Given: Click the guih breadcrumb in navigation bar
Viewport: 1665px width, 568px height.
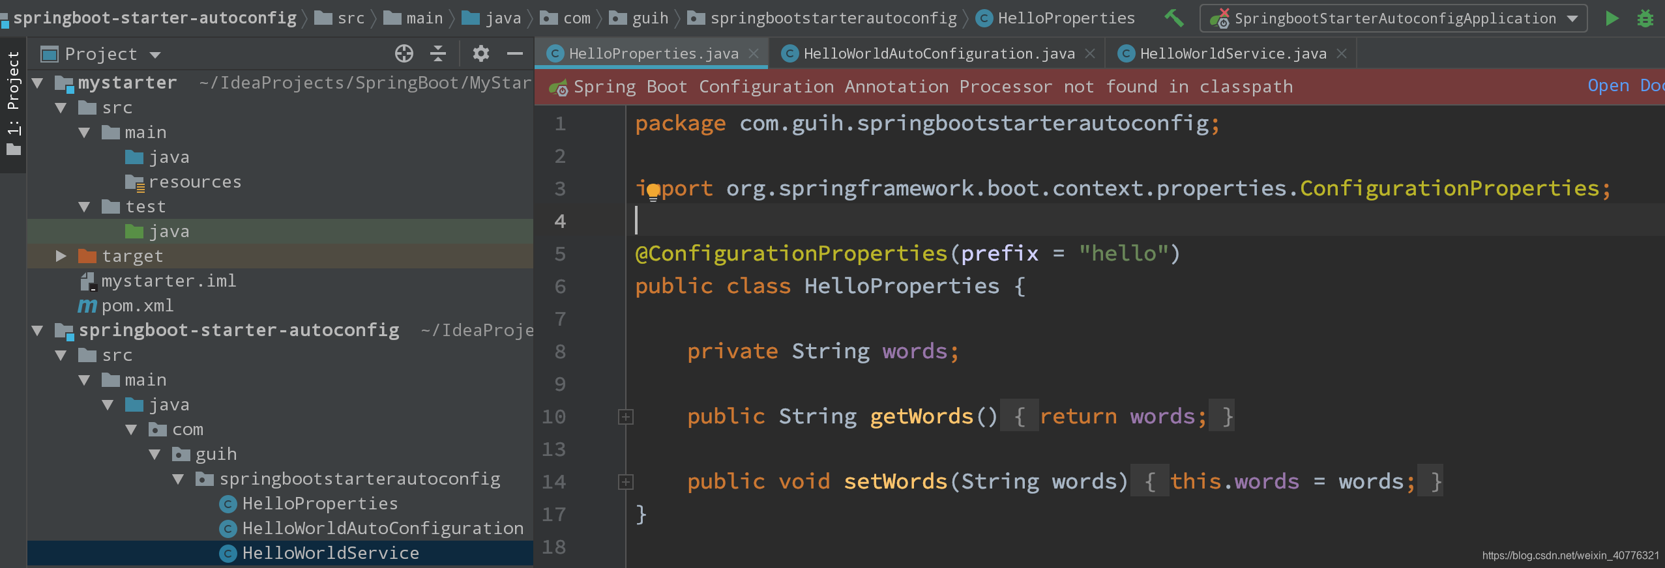Looking at the screenshot, I should click(639, 18).
